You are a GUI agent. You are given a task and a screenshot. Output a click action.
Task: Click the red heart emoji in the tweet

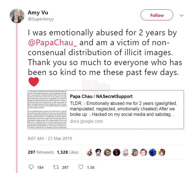pyautogui.click(x=34, y=82)
